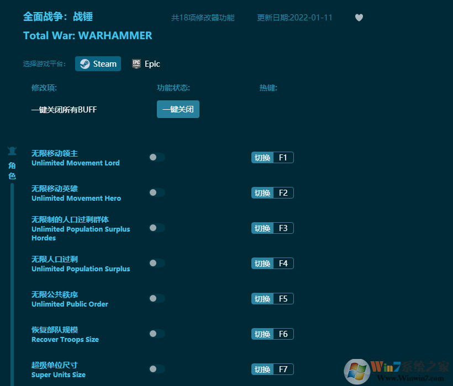
Task: Click the heart favorite icon
Action: [359, 18]
